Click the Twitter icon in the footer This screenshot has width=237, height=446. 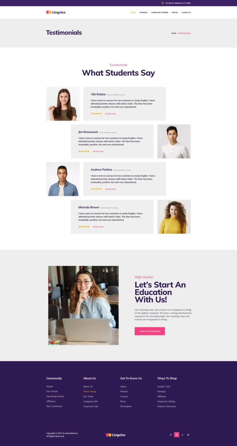pos(171,435)
